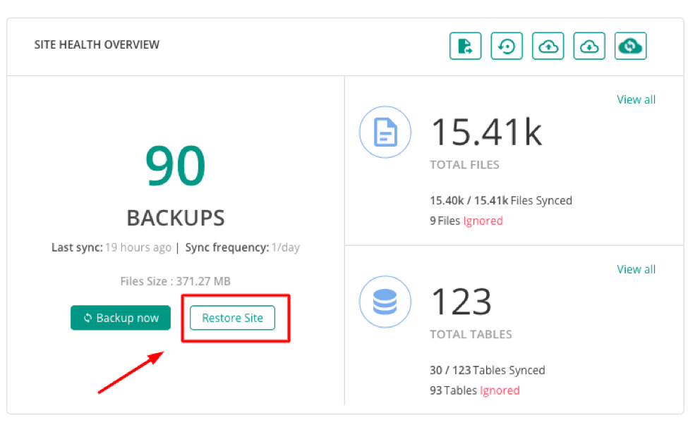Click the document icon beside Total Files

[x=385, y=132]
